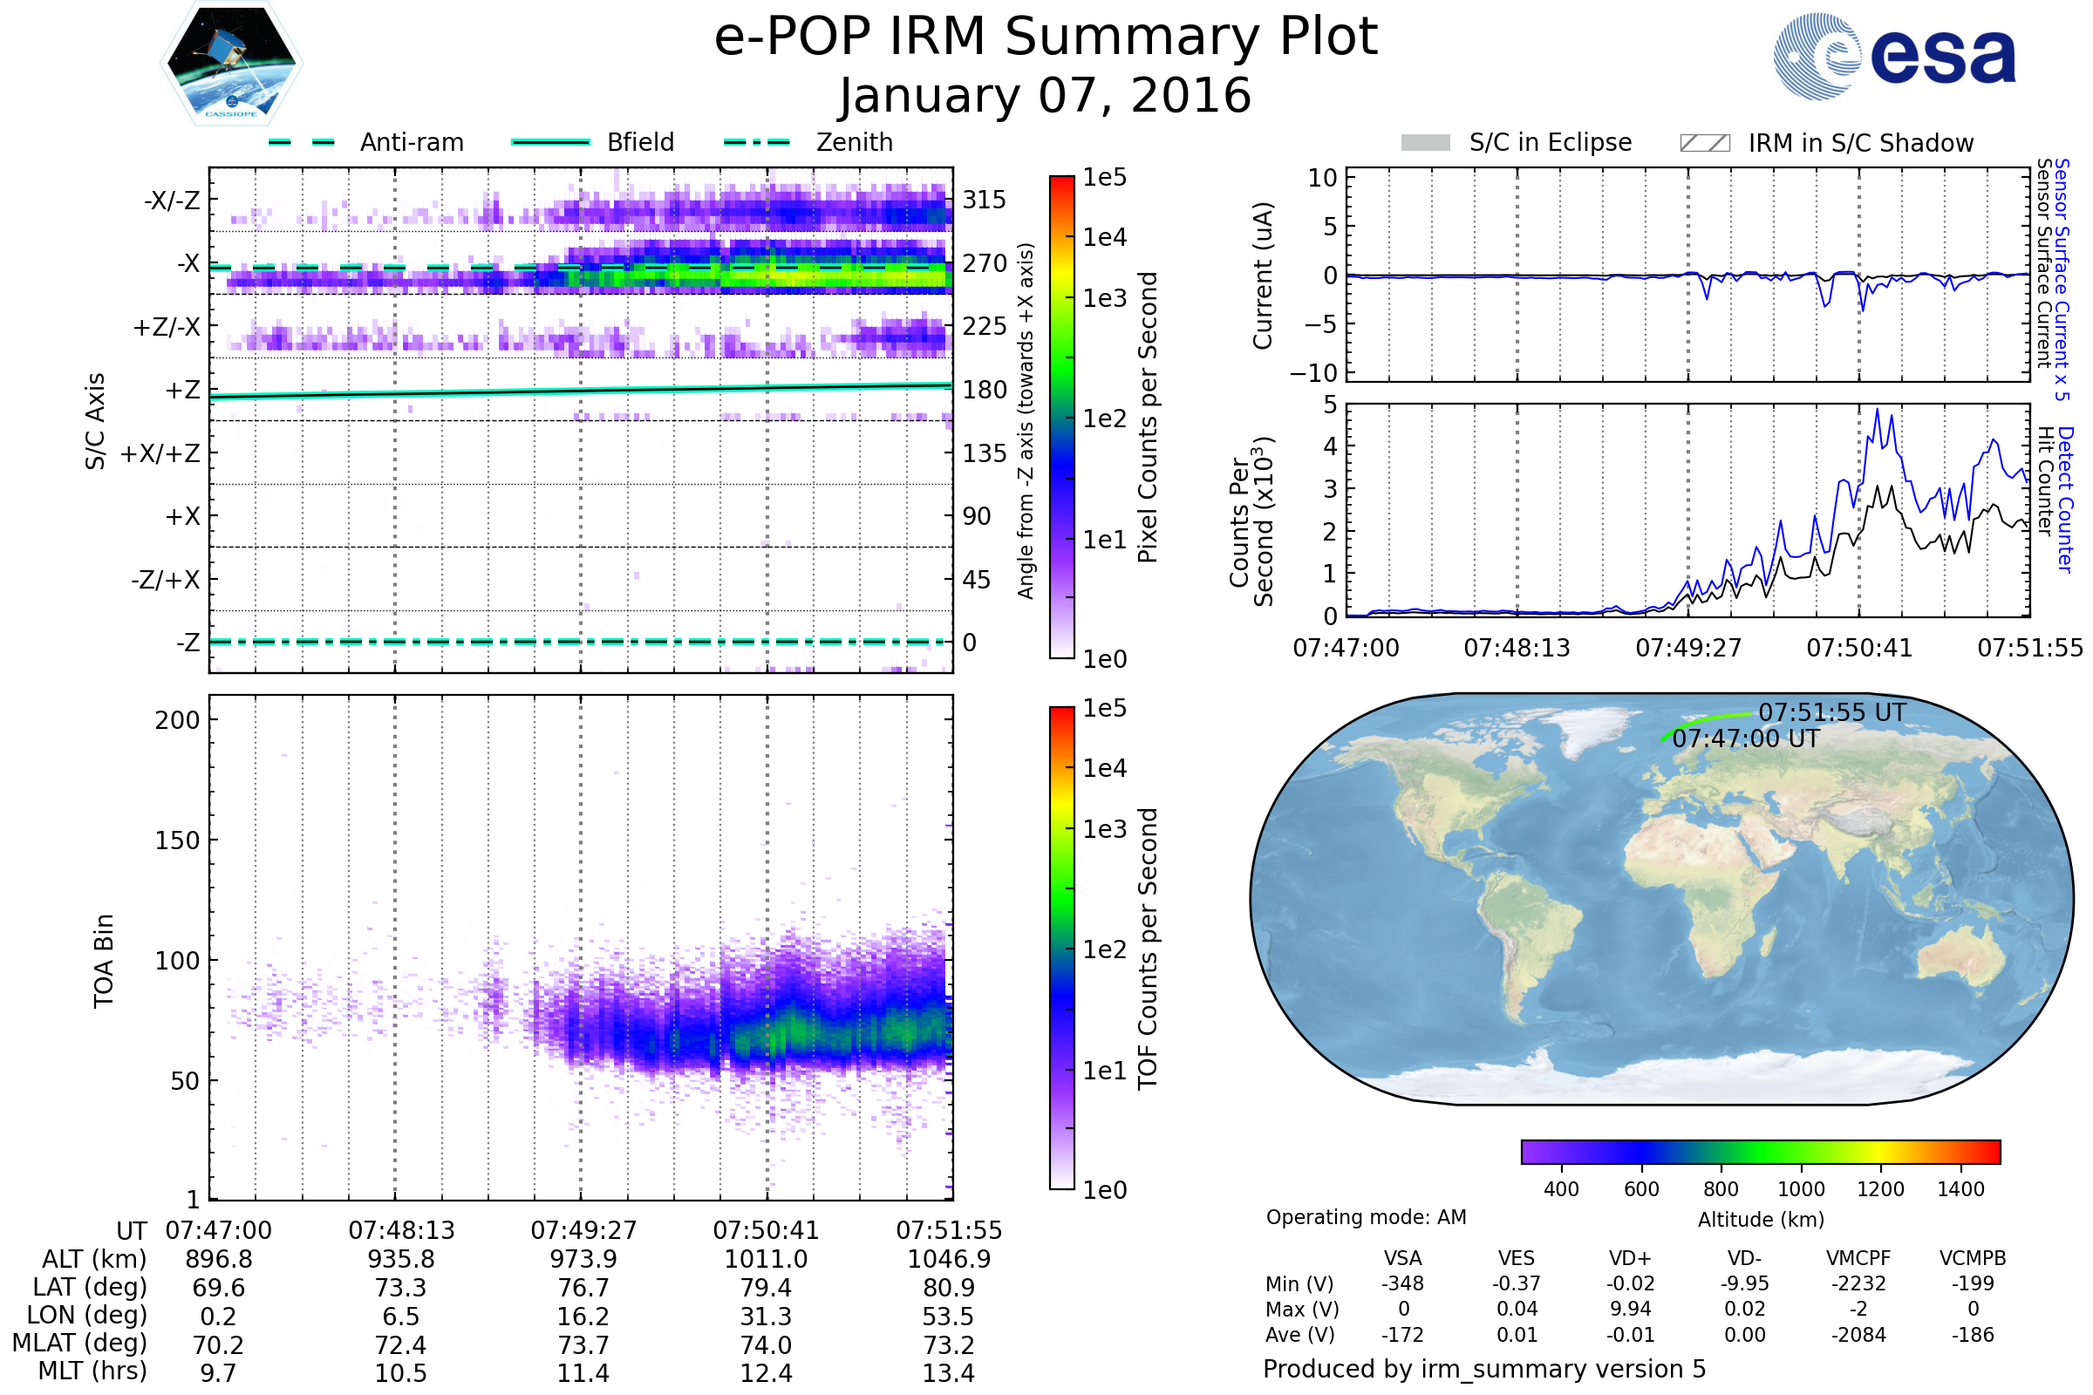Click the TOF Counts per Second colorbar
The width and height of the screenshot is (2093, 1395).
[x=1061, y=948]
